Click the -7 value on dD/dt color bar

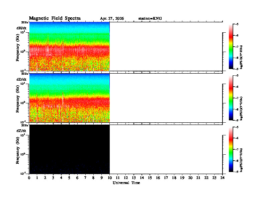[x=237, y=98]
